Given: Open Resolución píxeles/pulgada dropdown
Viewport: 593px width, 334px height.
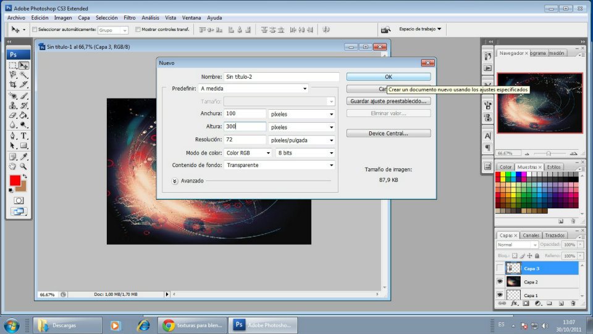Looking at the screenshot, I should tap(301, 140).
